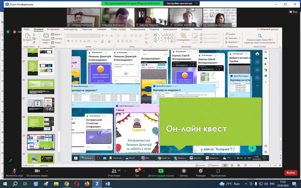Screen dimensions: 301x188
Task: Click the green pencil annotation button
Action: pyautogui.click(x=11, y=160)
